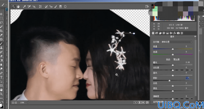The image size is (204, 109).
Task: Open the Presets panel tab
Action: (182, 33)
